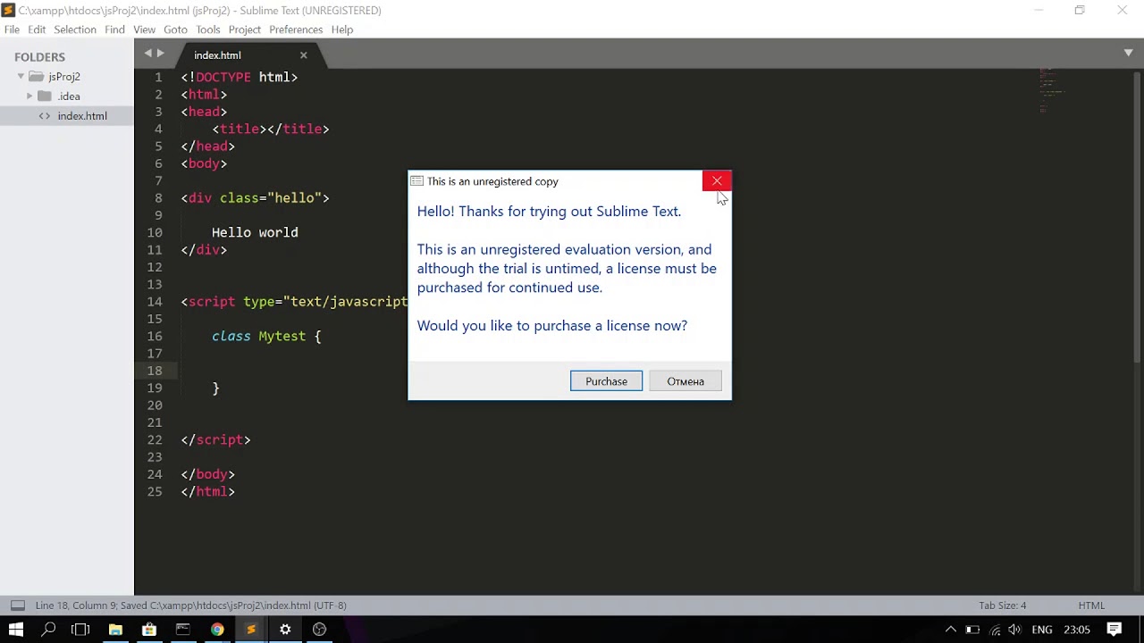1144x643 pixels.
Task: Open Microsoft Store from taskbar
Action: 149,630
